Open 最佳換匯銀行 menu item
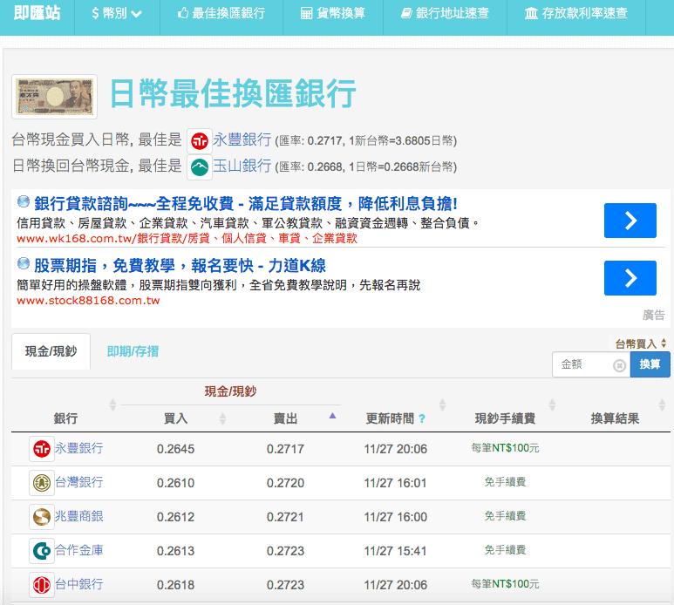Screen dimensions: 674x605 pyautogui.click(x=221, y=13)
